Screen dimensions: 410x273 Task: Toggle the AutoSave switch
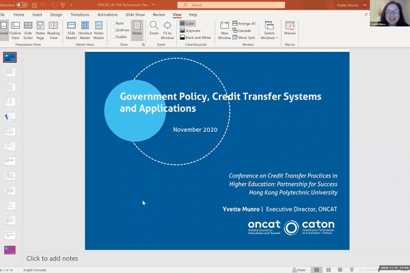click(22, 5)
